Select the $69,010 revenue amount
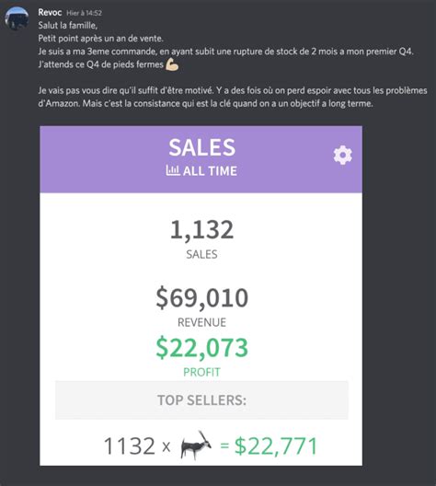Viewport: 436px width, 486px height. 201,298
